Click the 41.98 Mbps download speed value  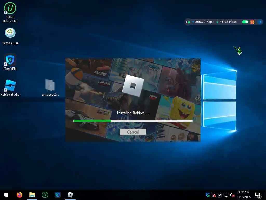(228, 22)
